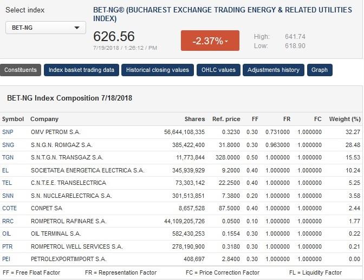Click the RRC shares value 44,109,205,726
Screen dimensions: 364x280
click(x=184, y=221)
